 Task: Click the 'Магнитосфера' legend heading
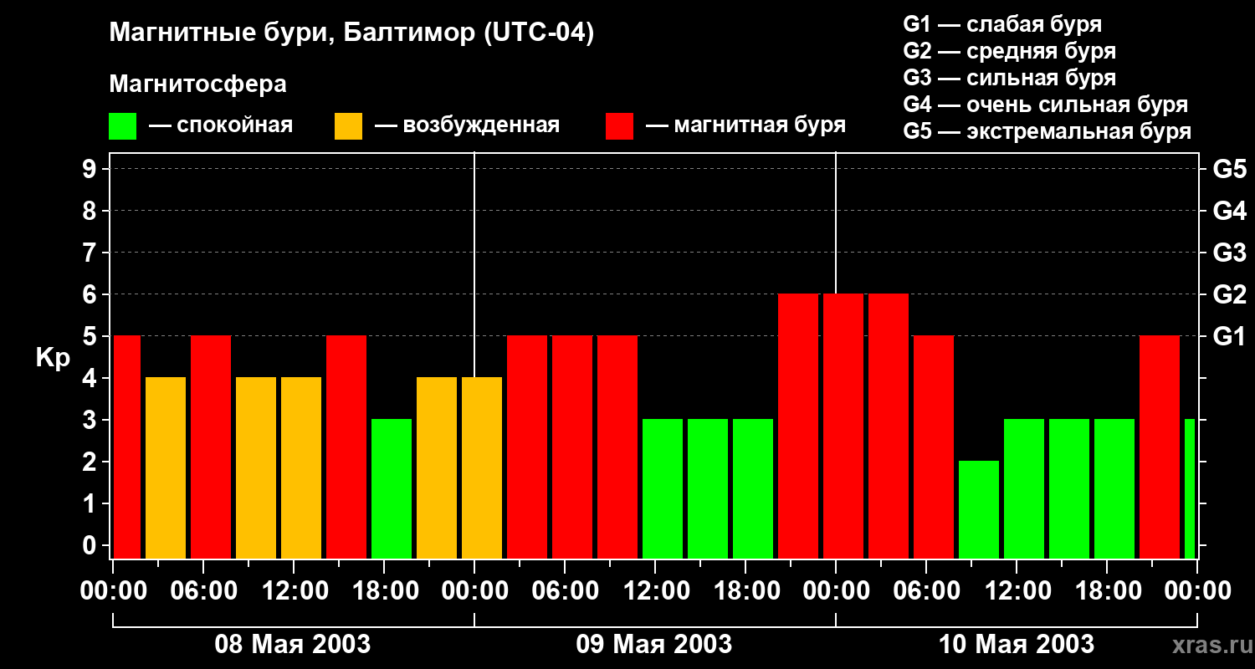197,84
